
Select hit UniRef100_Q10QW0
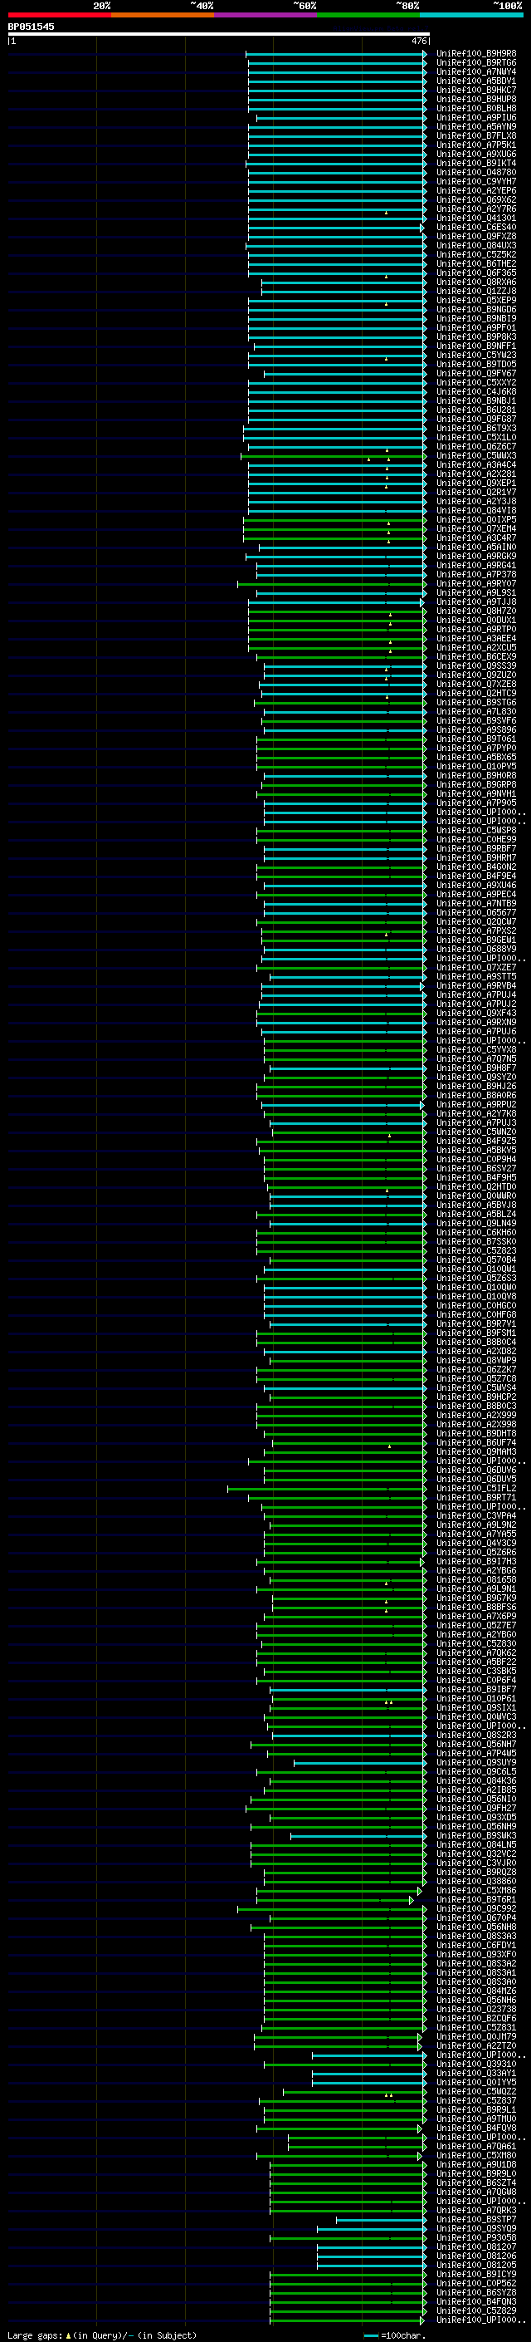coord(476,1286)
